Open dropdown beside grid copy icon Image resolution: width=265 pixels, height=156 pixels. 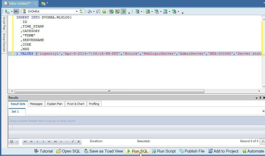161,11
